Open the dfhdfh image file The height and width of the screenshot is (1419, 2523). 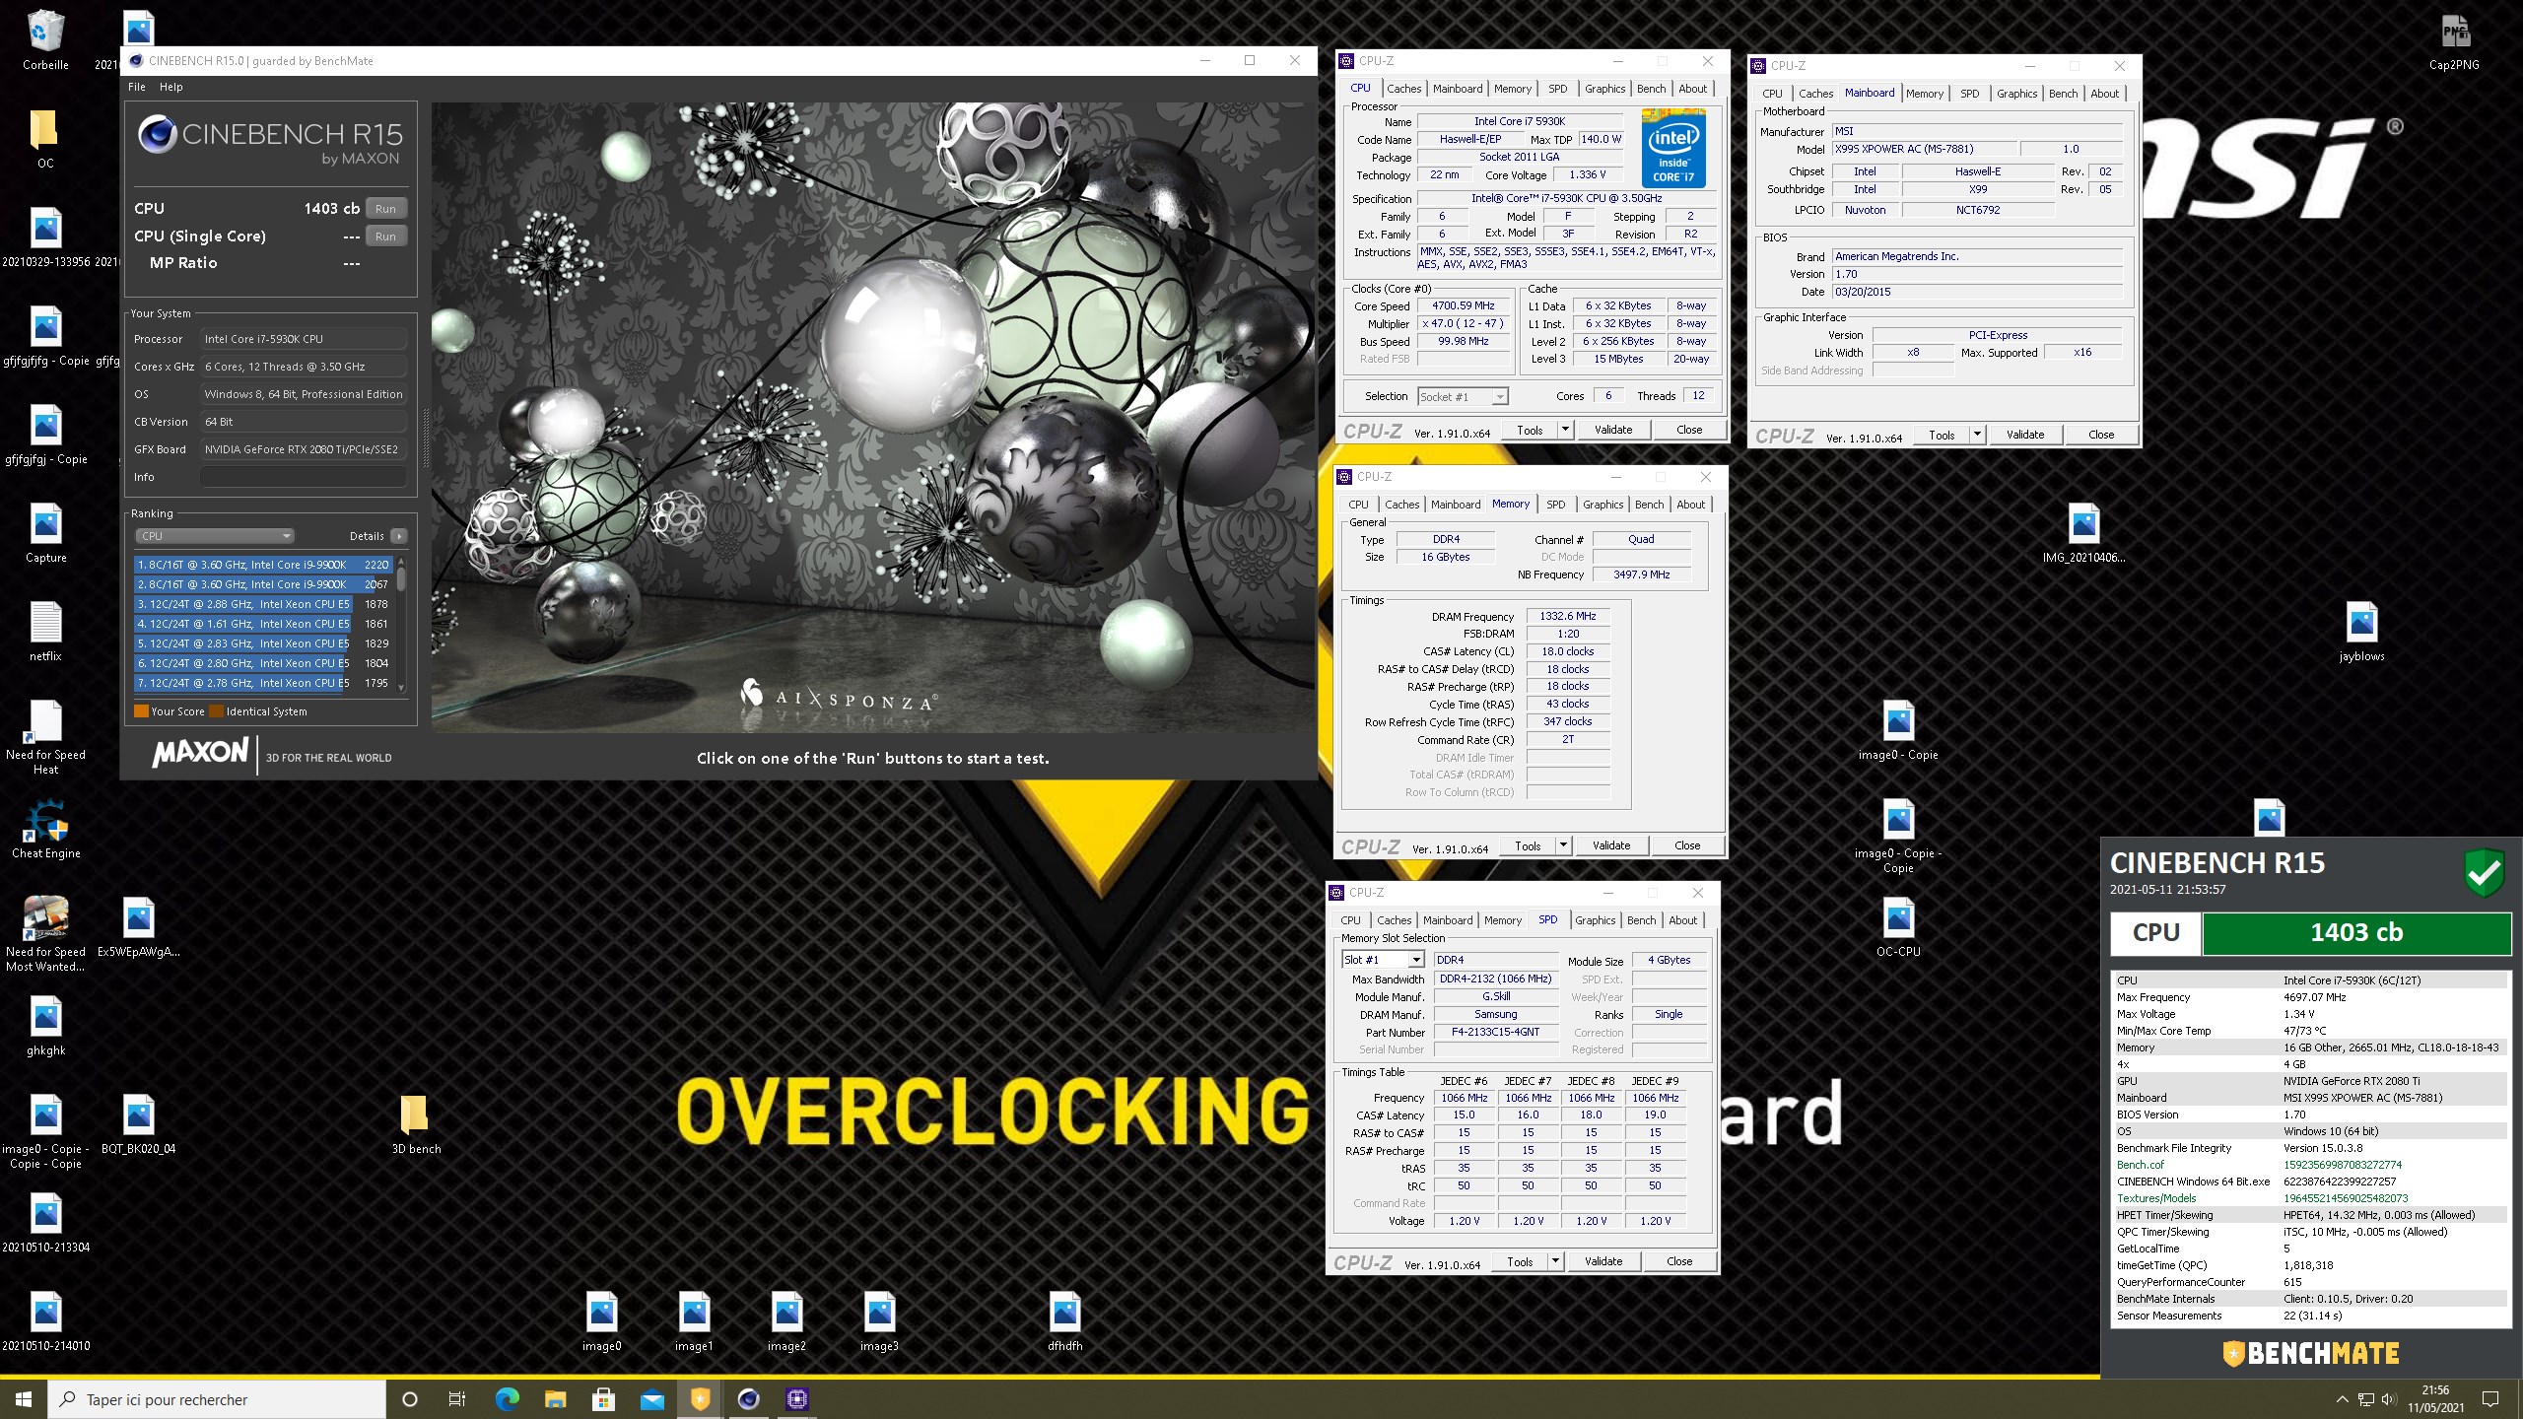1065,1321
